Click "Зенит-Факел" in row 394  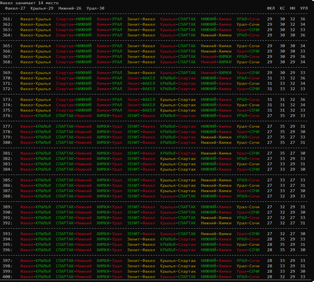pos(141,239)
